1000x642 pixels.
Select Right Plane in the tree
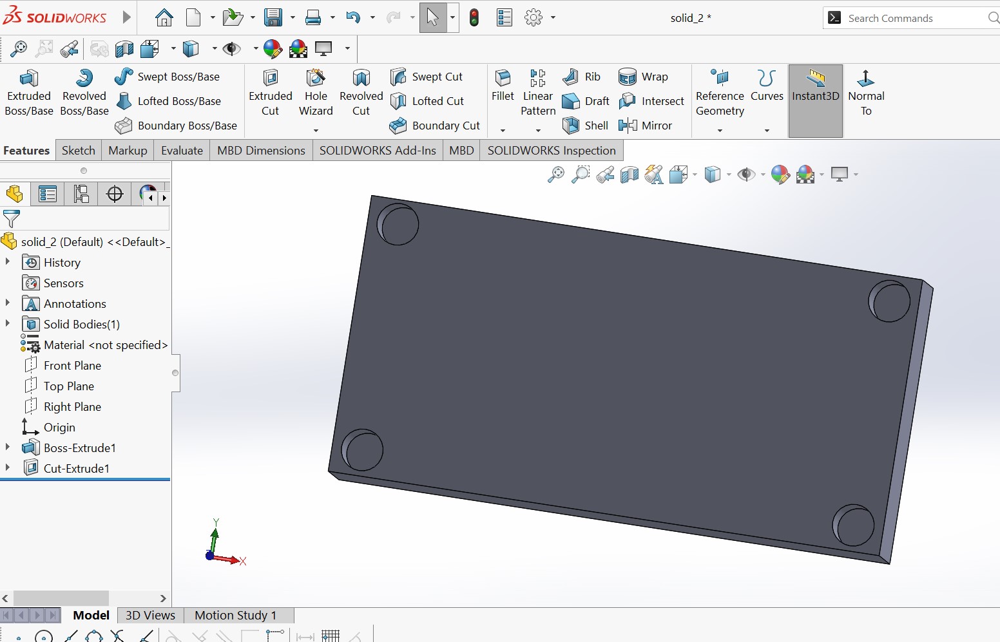pos(63,406)
